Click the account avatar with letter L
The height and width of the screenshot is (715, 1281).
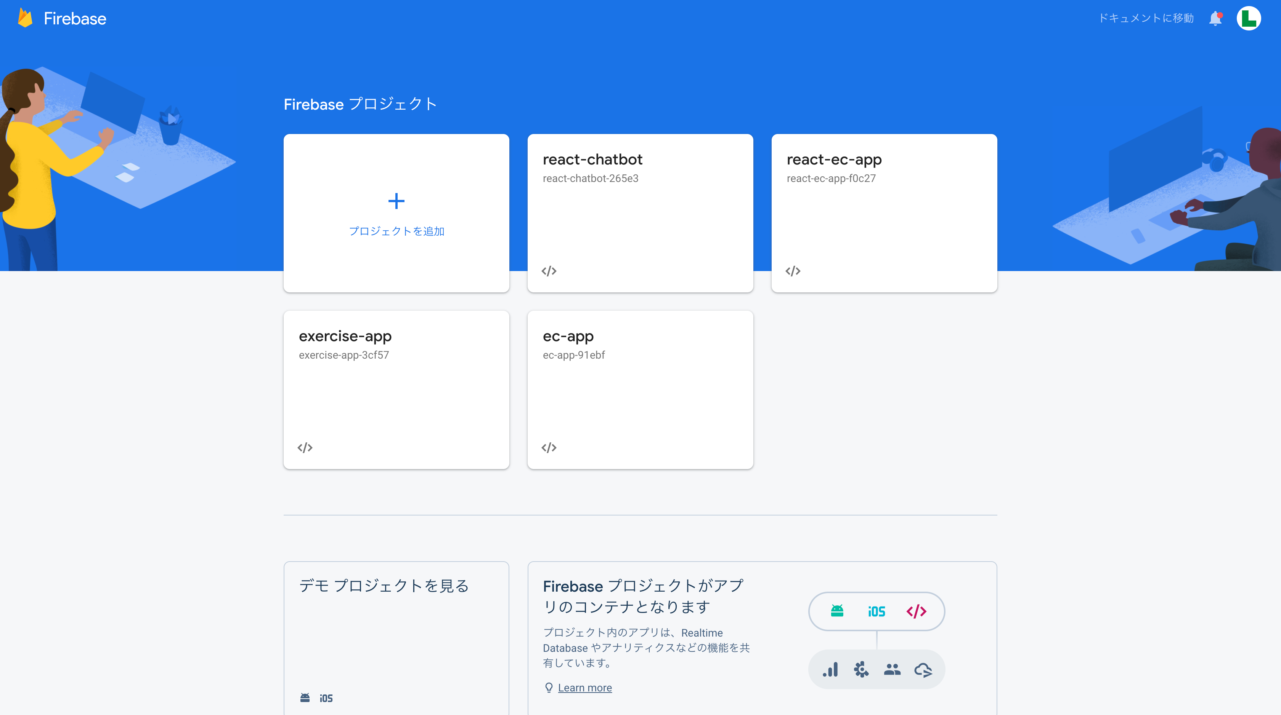click(x=1250, y=18)
